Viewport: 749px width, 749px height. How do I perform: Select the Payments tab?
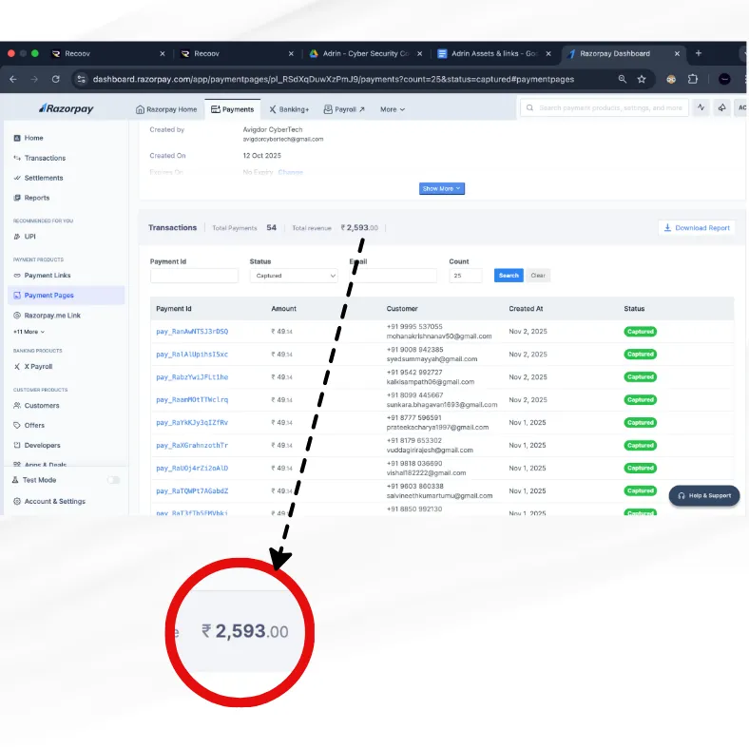click(233, 109)
